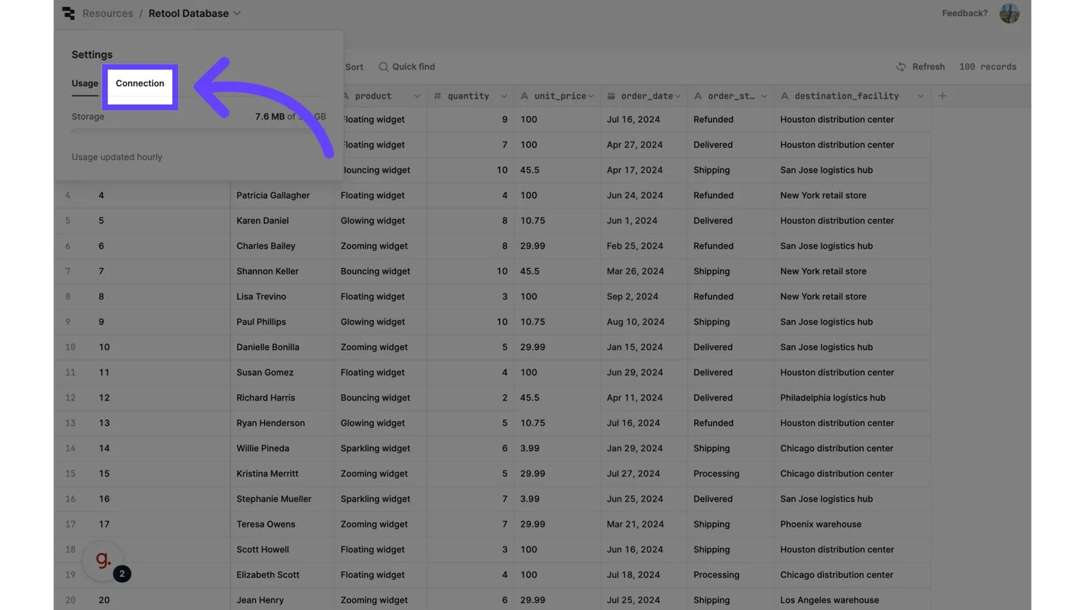Select the Karen Daniel cell

point(282,221)
